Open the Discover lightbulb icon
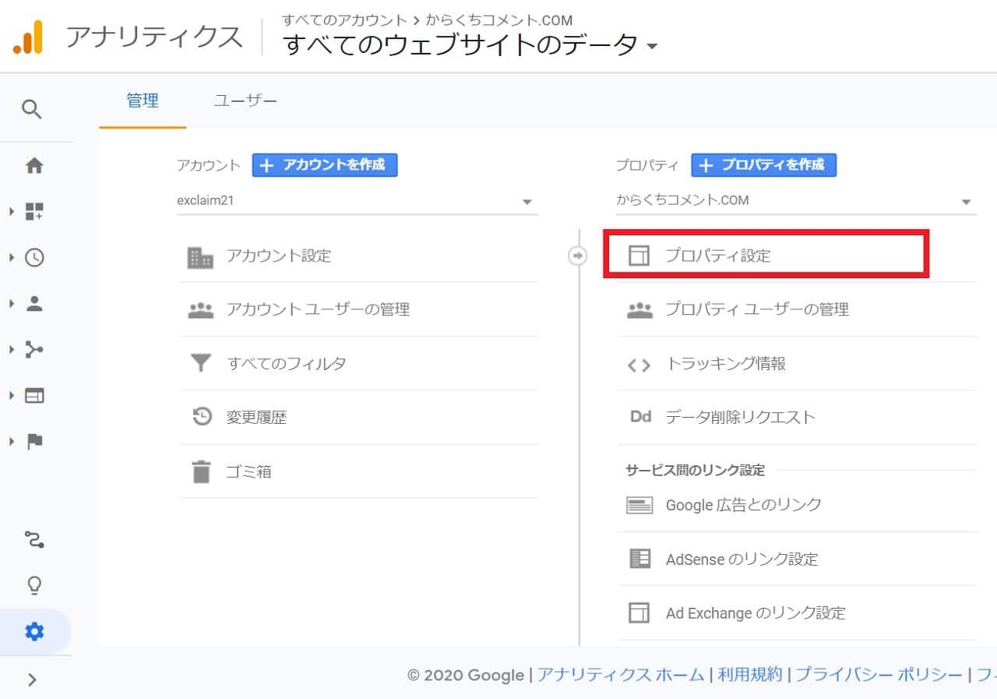997x699 pixels. [x=34, y=585]
